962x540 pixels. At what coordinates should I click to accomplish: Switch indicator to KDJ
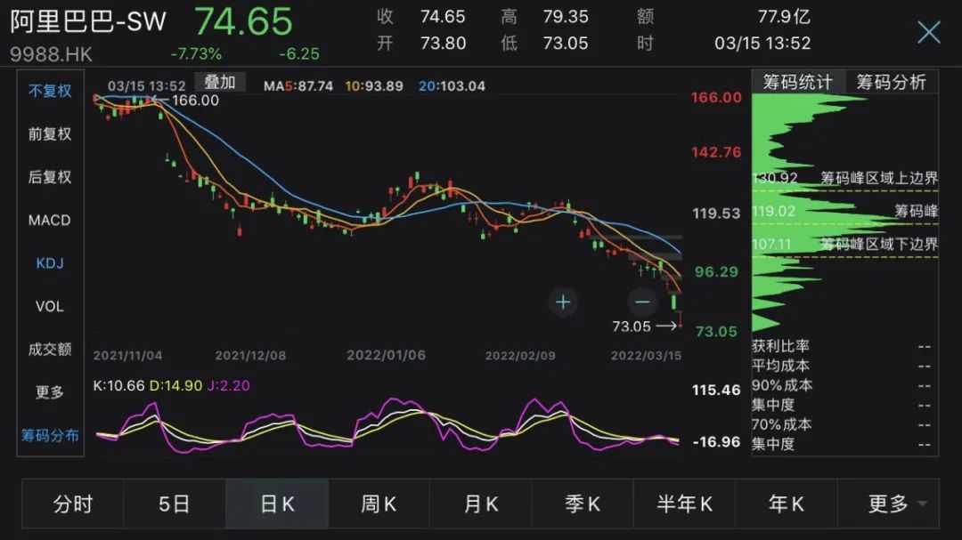[50, 263]
